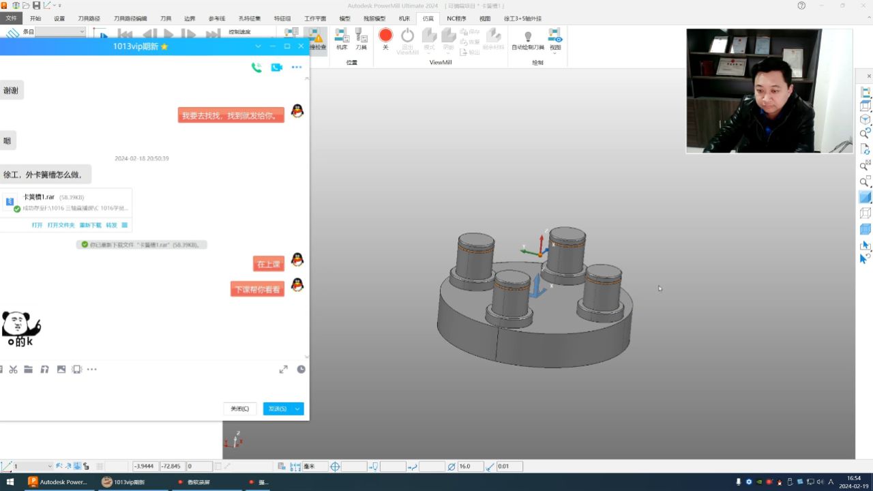Switch to the NC程序 tab

pos(456,18)
